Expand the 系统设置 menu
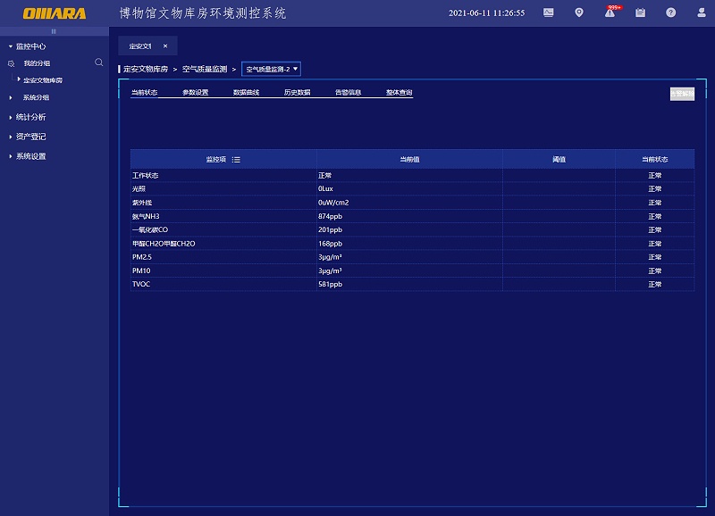 [x=30, y=156]
